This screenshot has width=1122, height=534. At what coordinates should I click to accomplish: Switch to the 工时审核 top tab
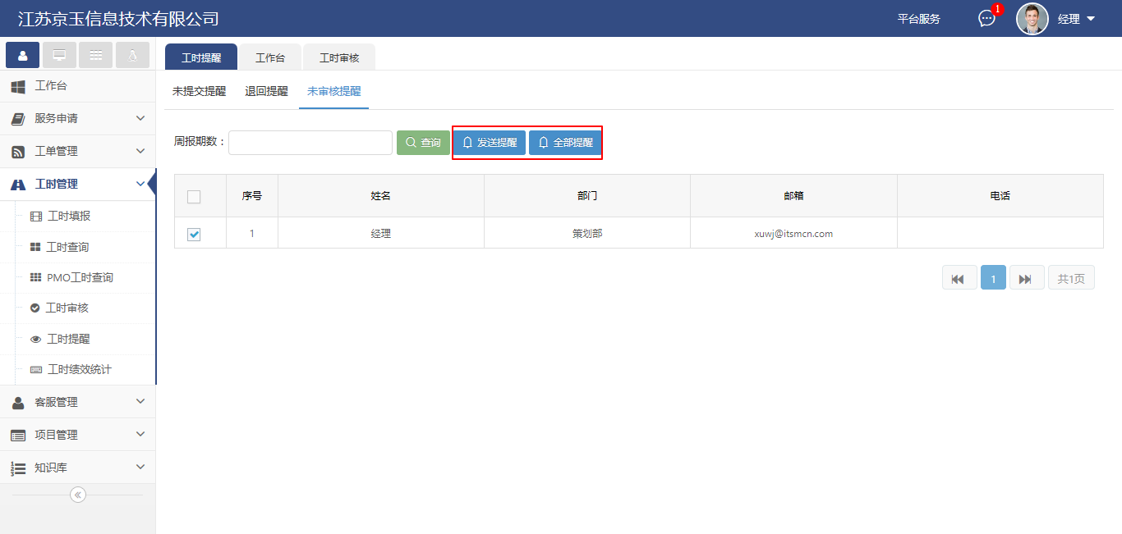click(339, 58)
